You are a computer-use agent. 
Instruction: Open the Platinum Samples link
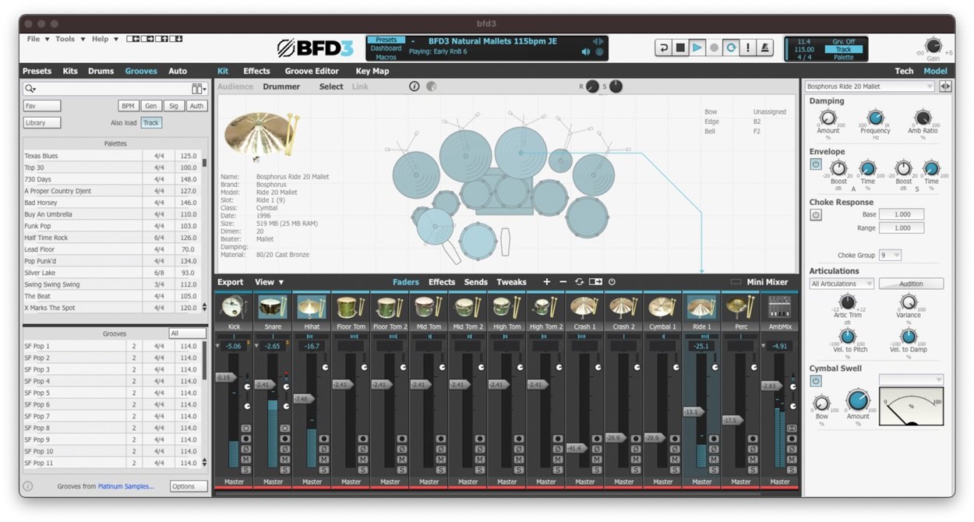point(125,486)
